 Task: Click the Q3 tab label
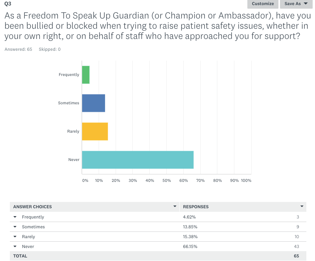[7, 4]
